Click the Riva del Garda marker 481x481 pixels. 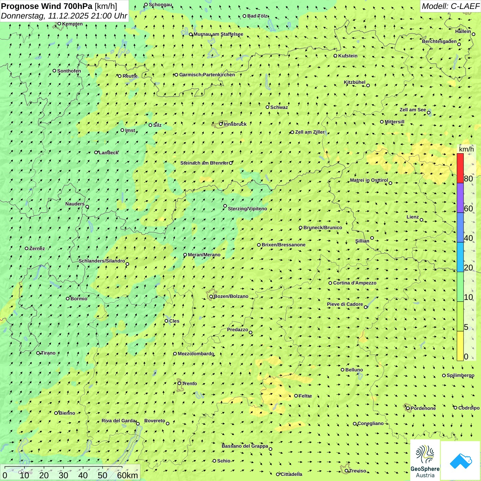[138, 424]
